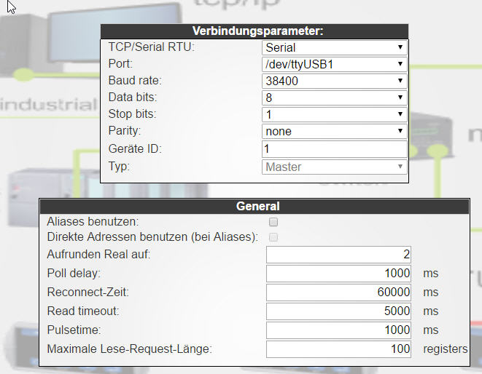
Task: Click the Reconnect-Zeit input field
Action: point(338,293)
